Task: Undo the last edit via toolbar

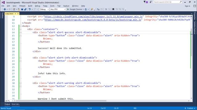Action: point(30,9)
